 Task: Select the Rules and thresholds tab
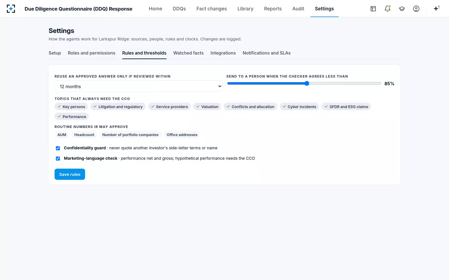pyautogui.click(x=144, y=53)
